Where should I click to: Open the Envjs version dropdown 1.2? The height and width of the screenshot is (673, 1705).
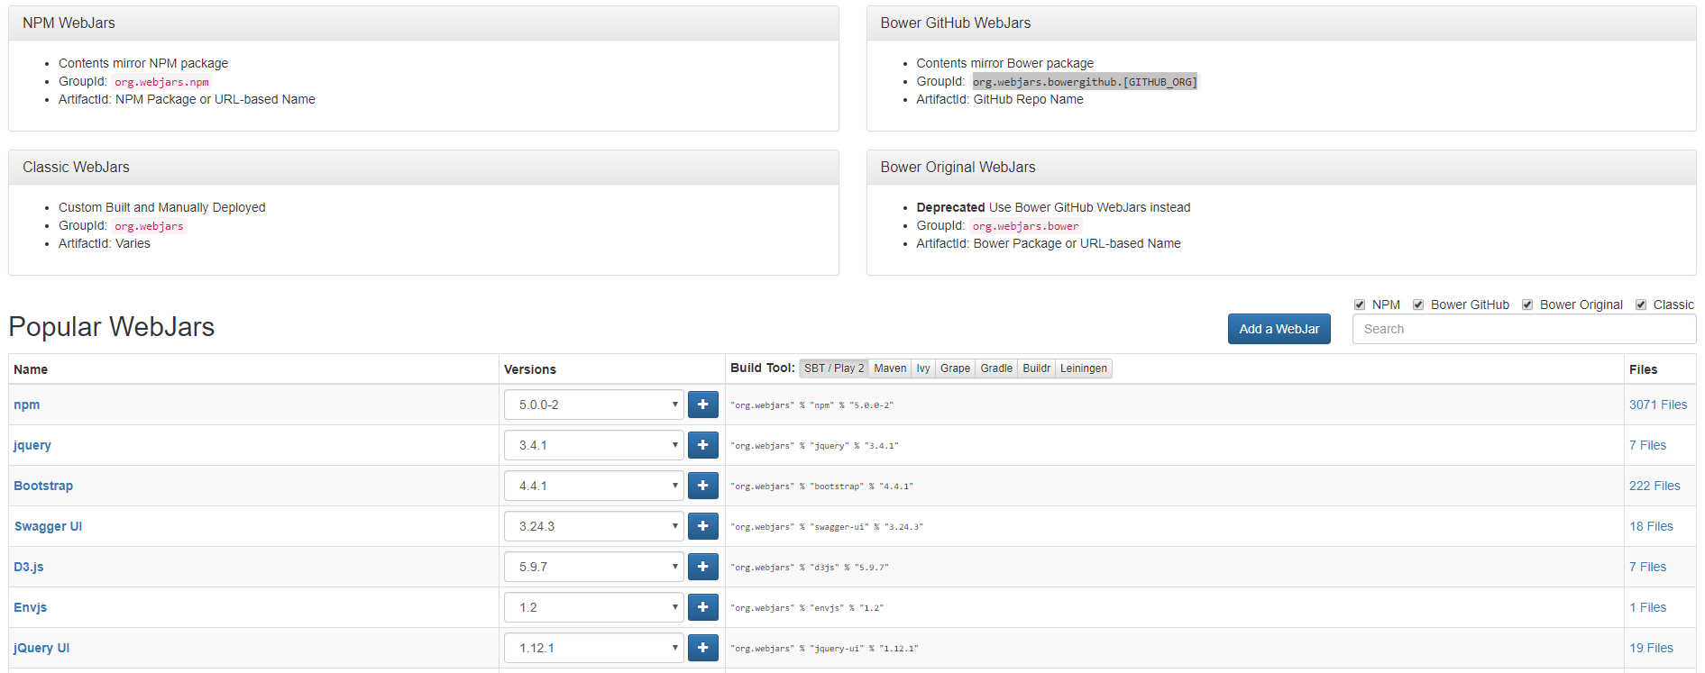click(593, 607)
